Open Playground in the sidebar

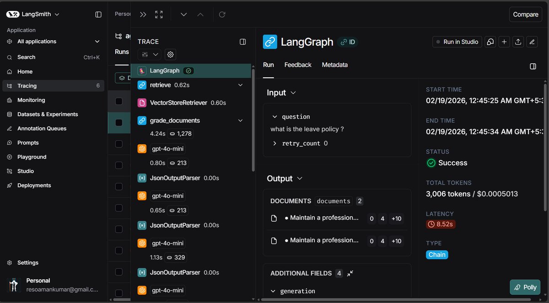(53, 157)
